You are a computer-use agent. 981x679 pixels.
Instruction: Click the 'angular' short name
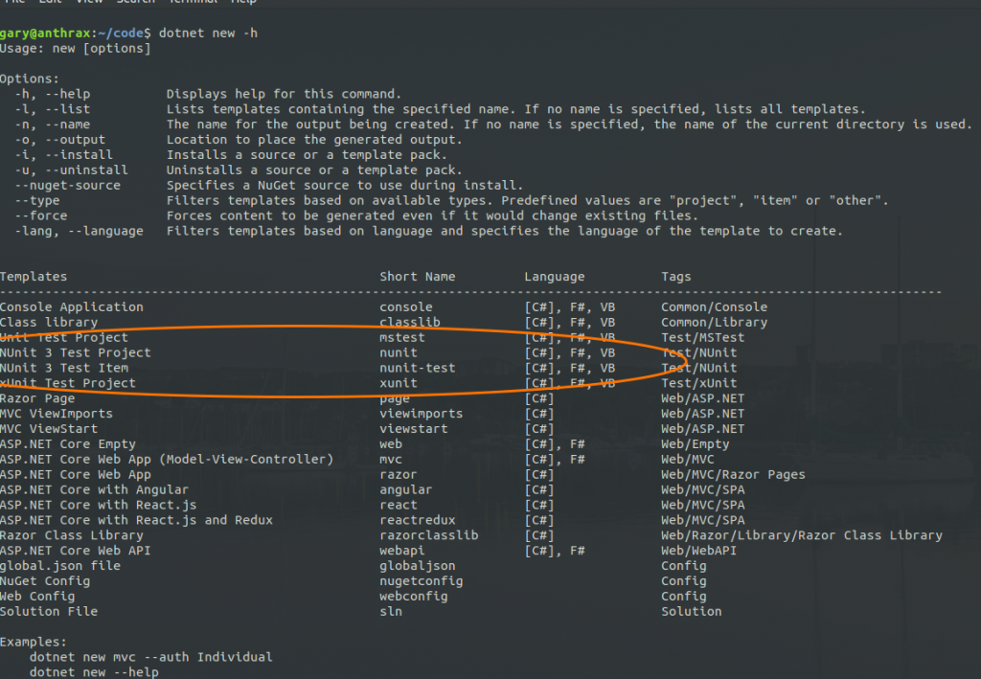[406, 489]
